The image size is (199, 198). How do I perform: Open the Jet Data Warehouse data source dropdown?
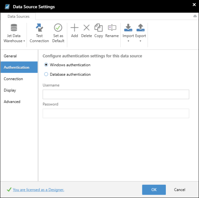14,33
